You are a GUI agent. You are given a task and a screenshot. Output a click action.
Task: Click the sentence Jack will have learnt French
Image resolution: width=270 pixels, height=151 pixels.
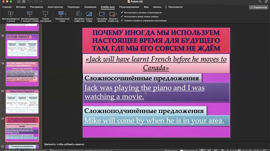[156, 63]
